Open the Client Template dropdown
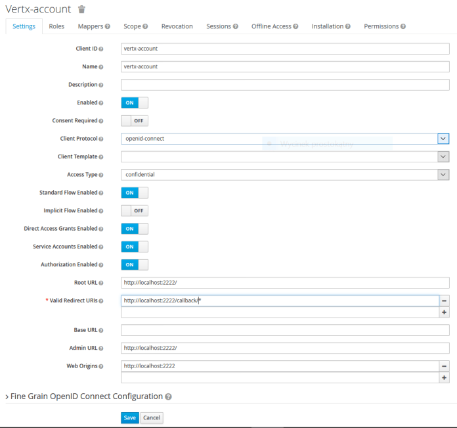 click(x=285, y=156)
